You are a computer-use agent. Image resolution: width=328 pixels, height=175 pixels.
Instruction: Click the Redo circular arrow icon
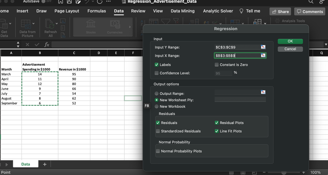point(100,2)
